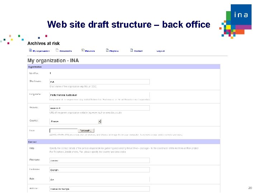
Task: Log out via the Logout link
Action: (x=161, y=51)
